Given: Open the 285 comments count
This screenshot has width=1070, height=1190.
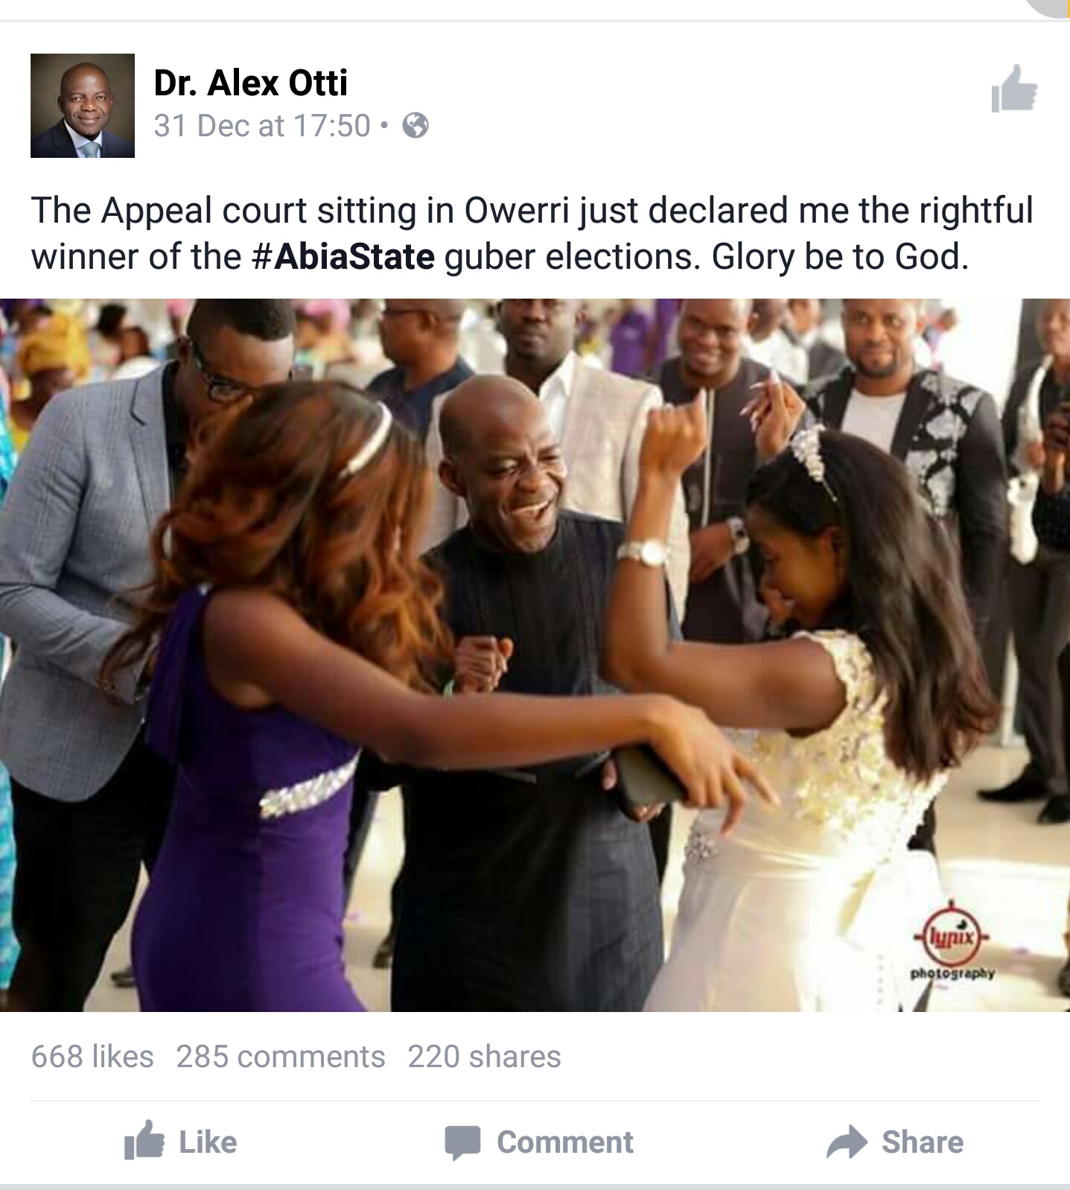Looking at the screenshot, I should tap(281, 1057).
